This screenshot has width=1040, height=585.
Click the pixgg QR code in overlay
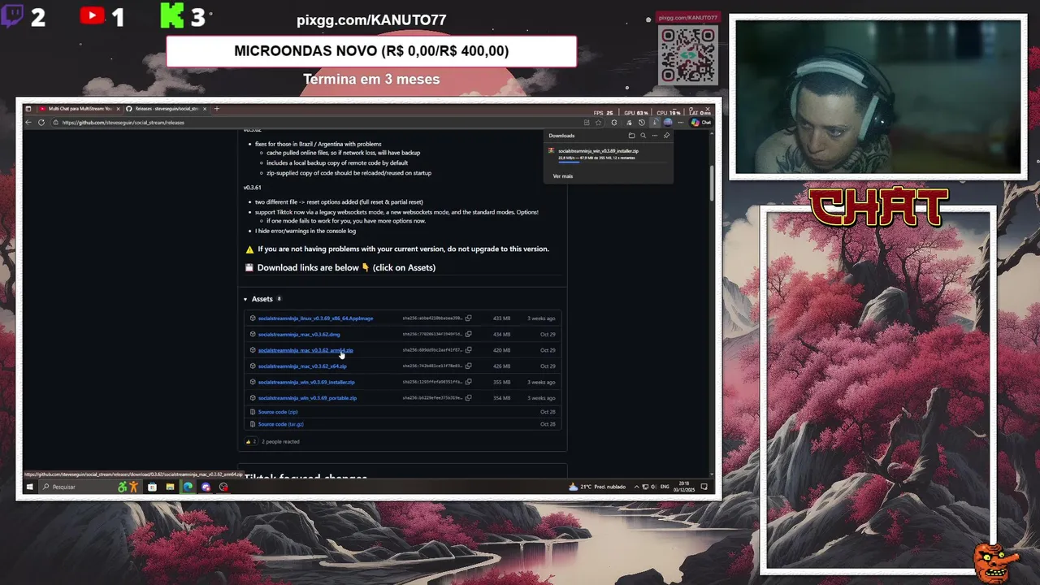point(688,55)
